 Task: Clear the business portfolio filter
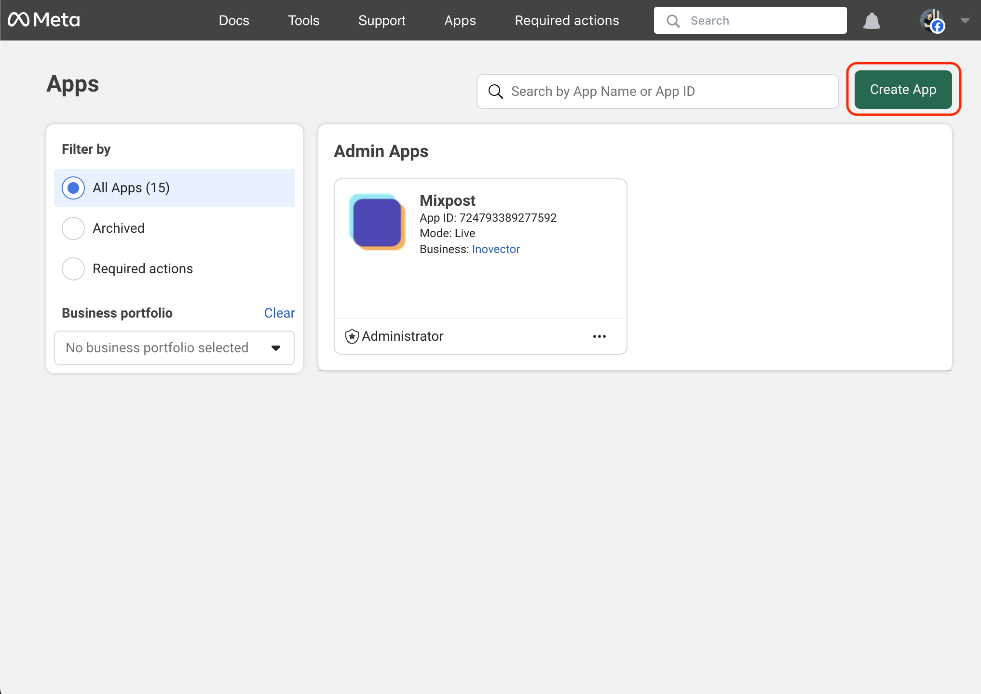279,313
